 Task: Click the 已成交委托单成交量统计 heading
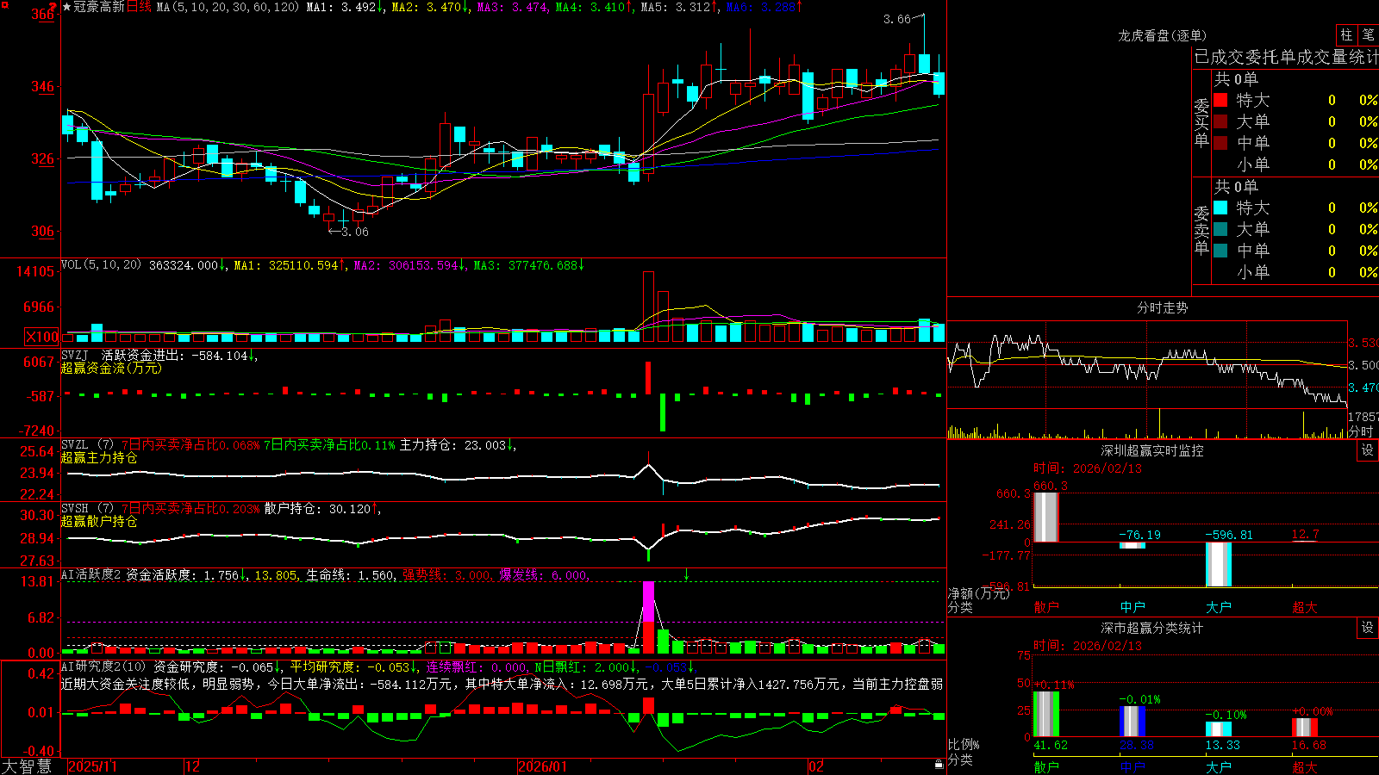click(x=1286, y=57)
